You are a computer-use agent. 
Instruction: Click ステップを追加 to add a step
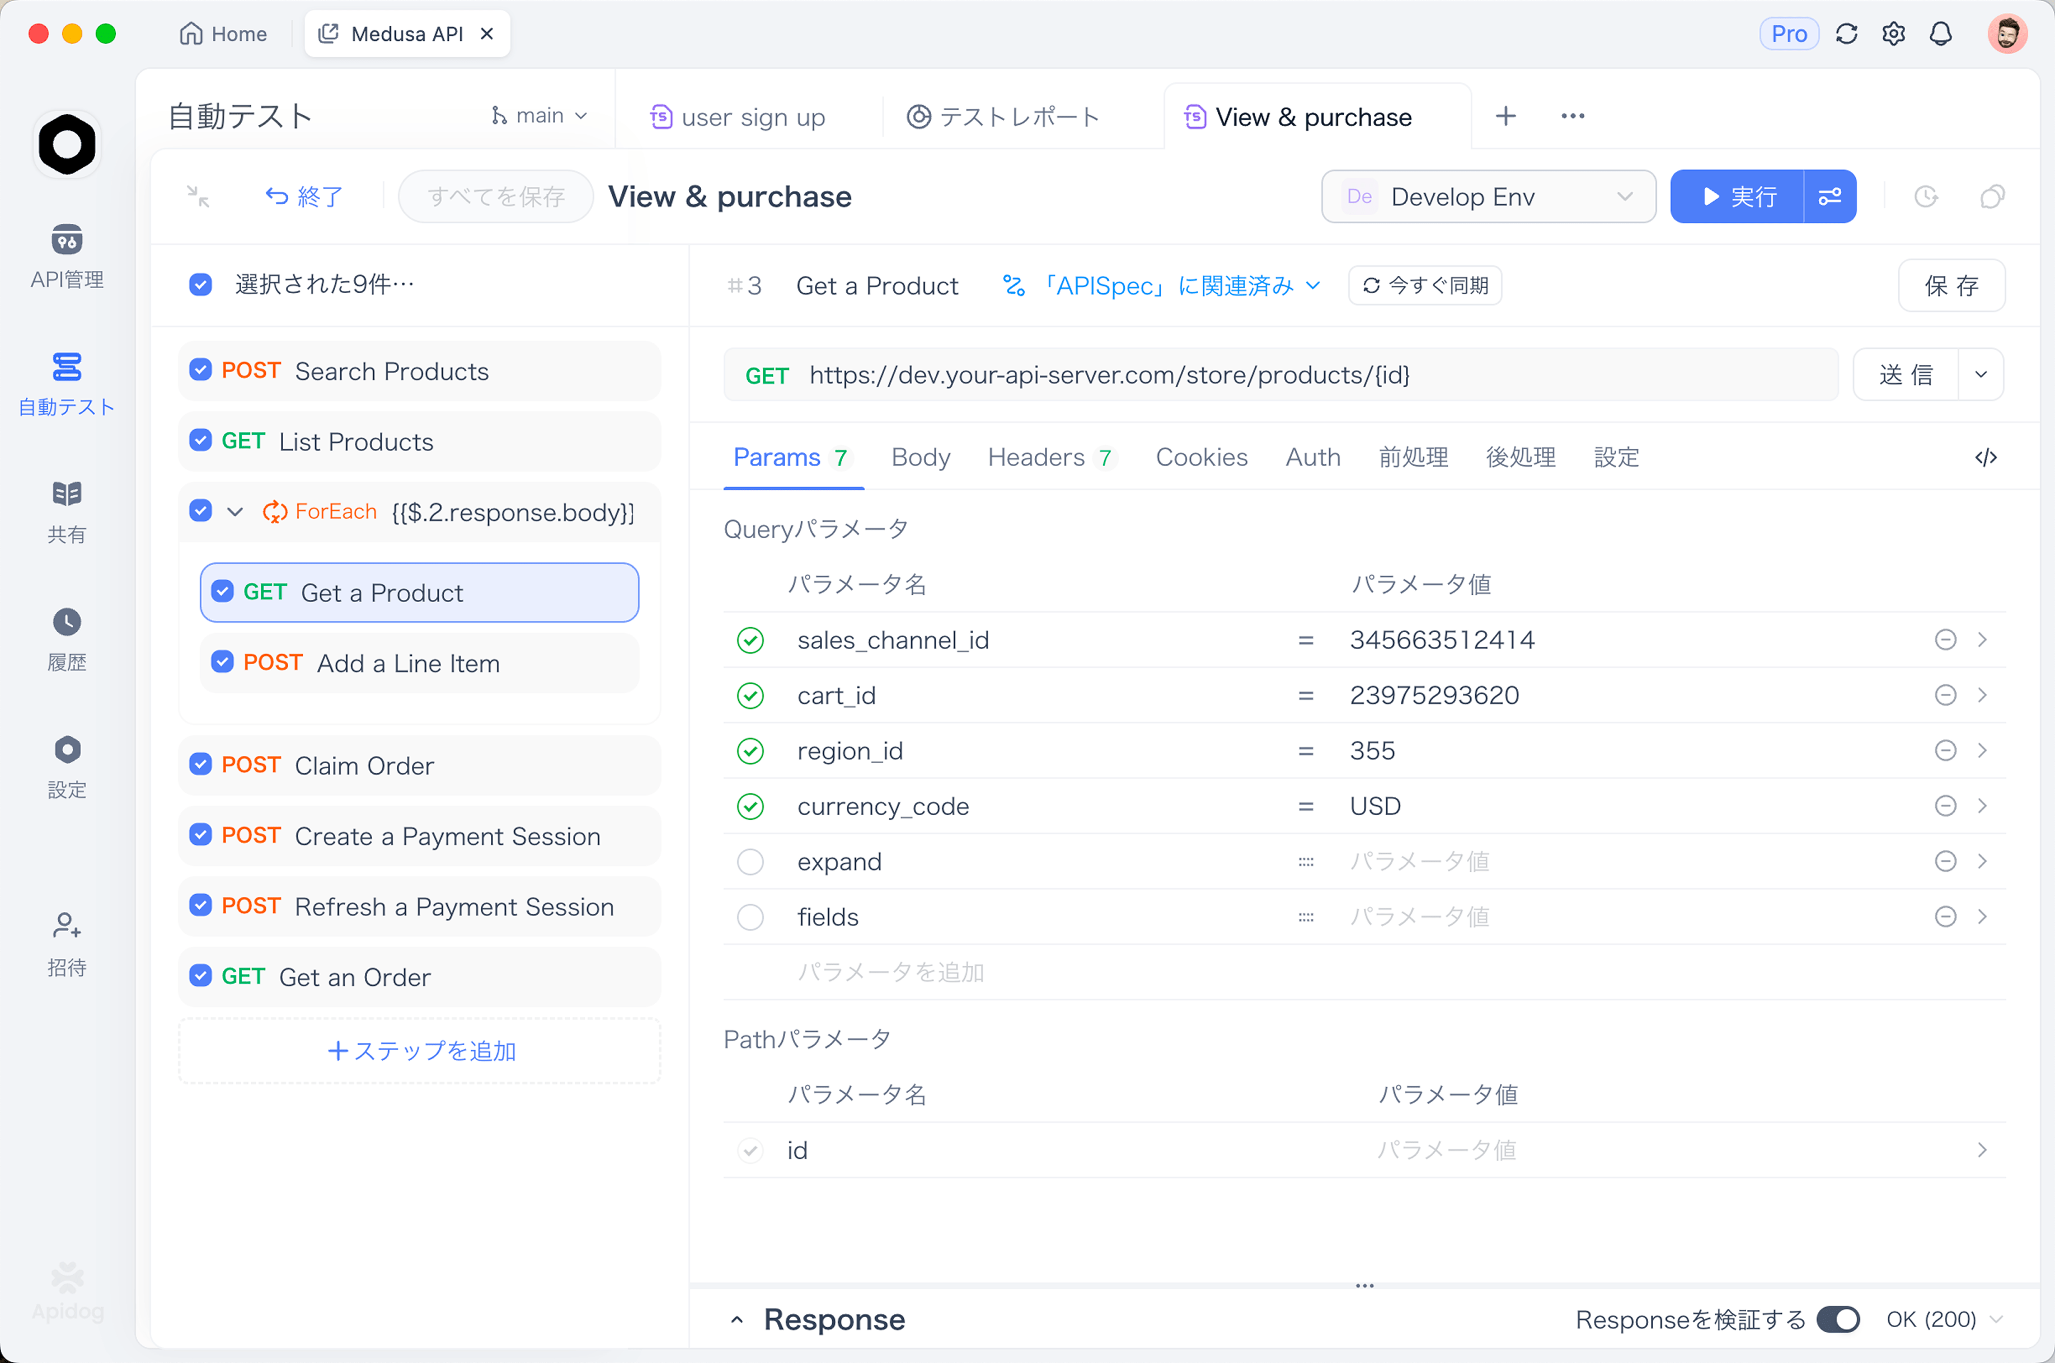tap(421, 1051)
